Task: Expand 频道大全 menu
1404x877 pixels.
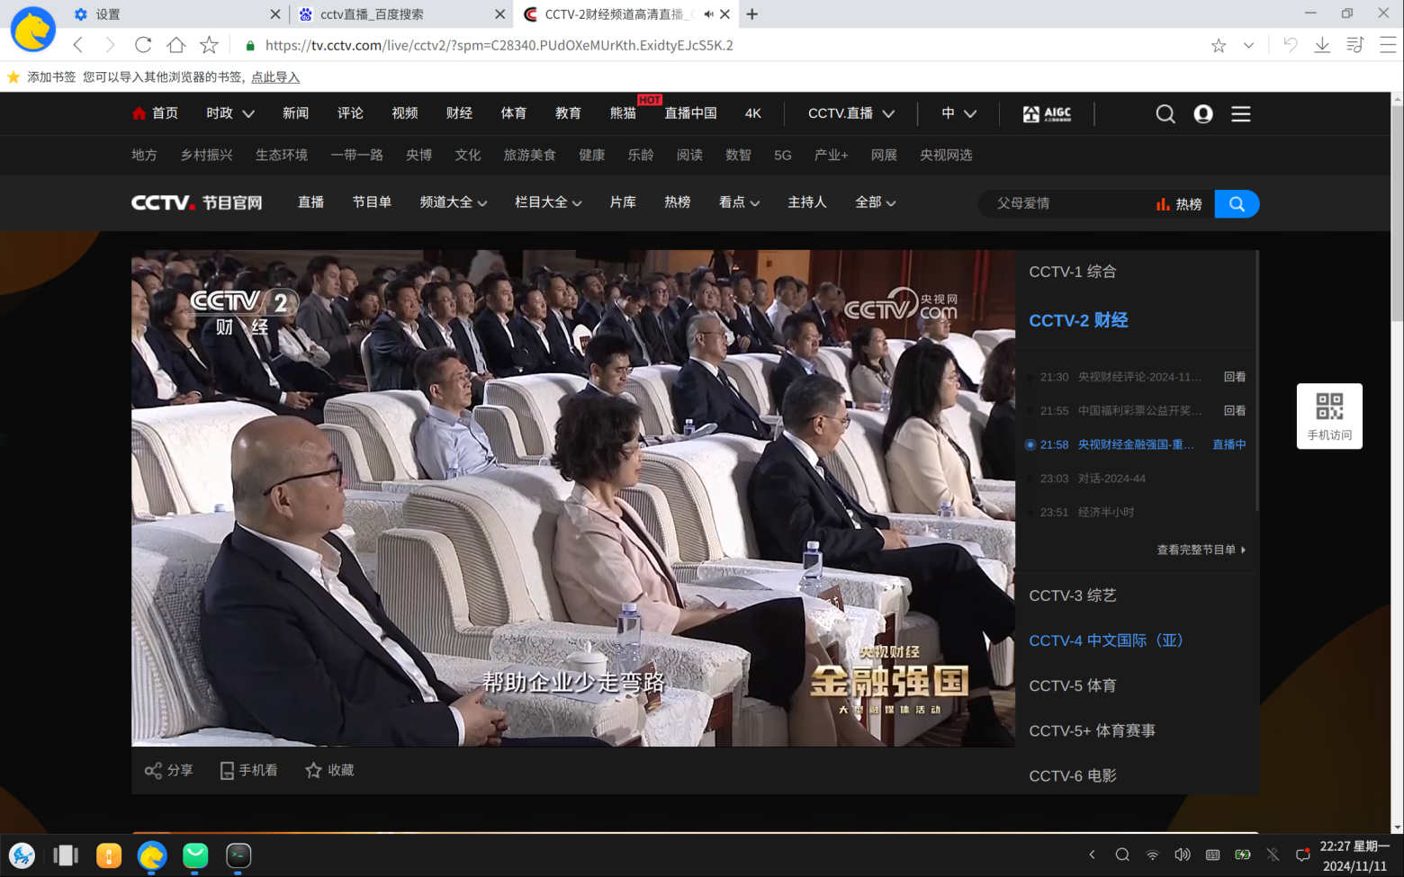Action: point(454,202)
